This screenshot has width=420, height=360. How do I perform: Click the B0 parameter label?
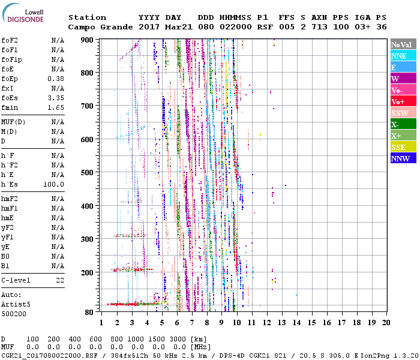click(5, 256)
